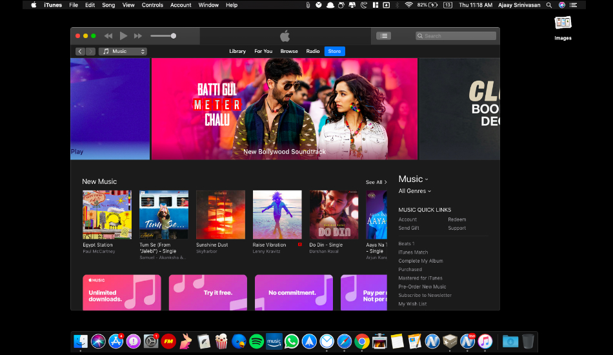
Task: Select the Store tab
Action: [x=335, y=51]
